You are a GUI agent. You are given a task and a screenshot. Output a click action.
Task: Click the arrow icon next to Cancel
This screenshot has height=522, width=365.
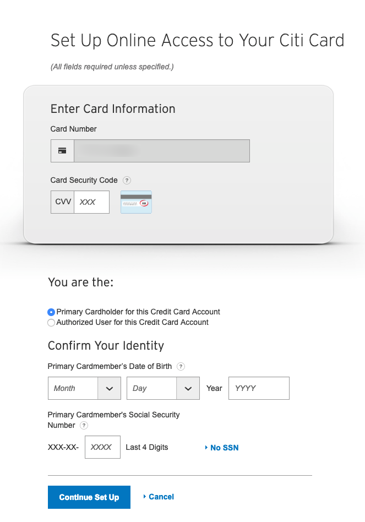point(145,496)
